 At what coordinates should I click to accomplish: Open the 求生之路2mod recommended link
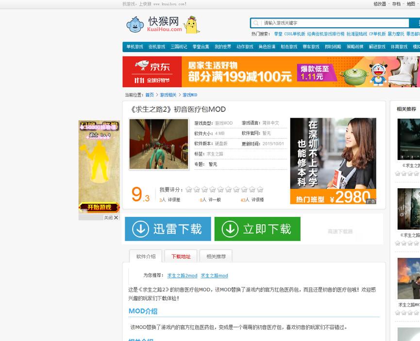182,275
